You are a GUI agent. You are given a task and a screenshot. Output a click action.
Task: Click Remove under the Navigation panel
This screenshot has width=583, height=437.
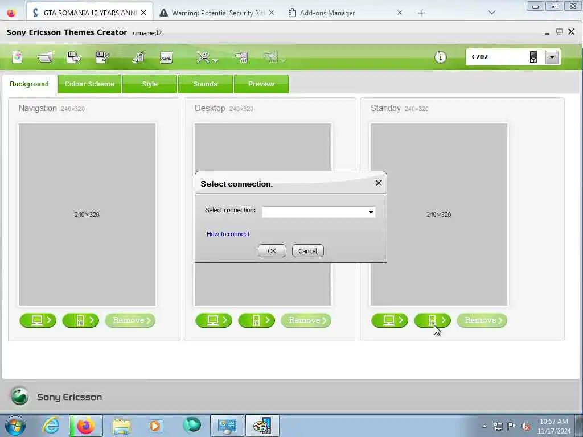point(130,320)
